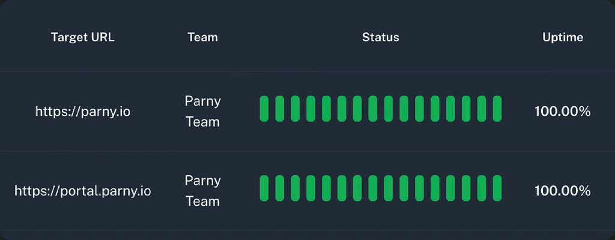Viewport: 615px width, 240px height.
Task: Click second status bar in parny.io row
Action: click(280, 109)
